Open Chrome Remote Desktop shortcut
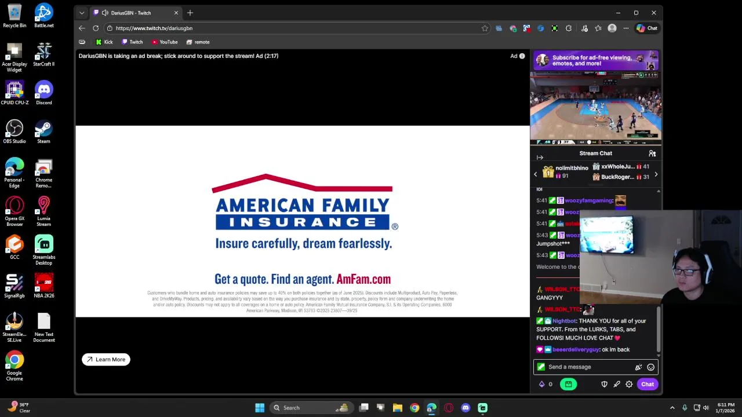The width and height of the screenshot is (742, 417). pos(43,173)
